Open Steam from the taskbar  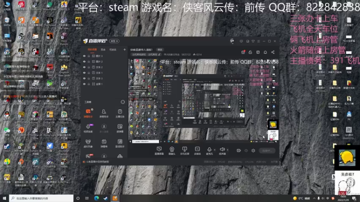click(x=106, y=198)
